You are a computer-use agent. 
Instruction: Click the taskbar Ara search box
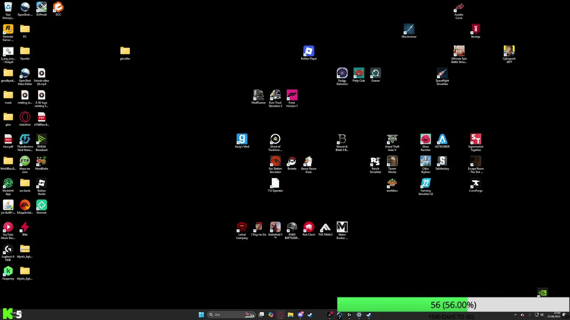[232, 315]
